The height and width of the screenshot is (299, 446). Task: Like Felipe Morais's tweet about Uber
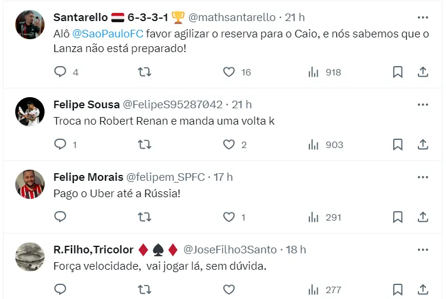(x=229, y=217)
